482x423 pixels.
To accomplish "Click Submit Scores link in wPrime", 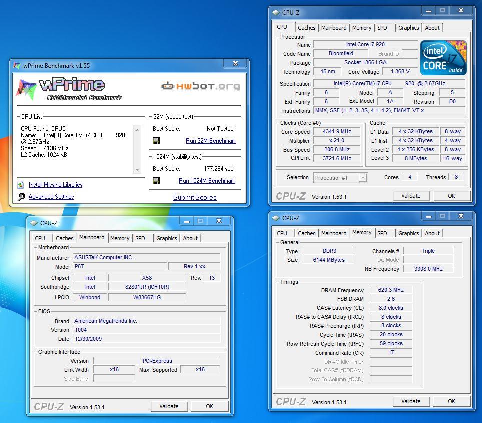I will [195, 197].
